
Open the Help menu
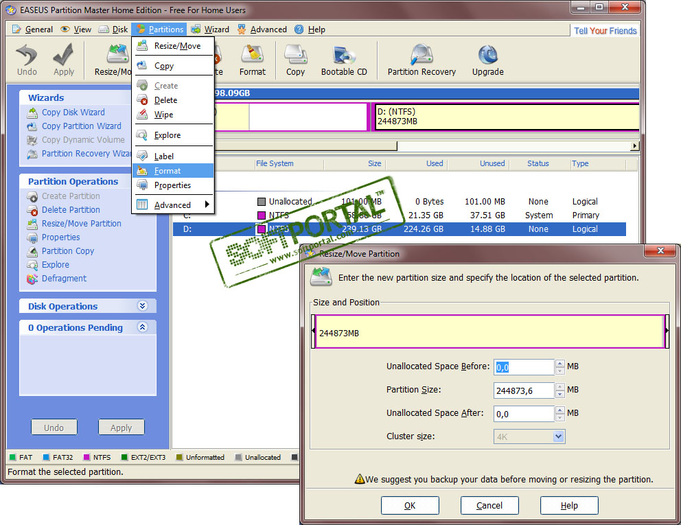[310, 30]
